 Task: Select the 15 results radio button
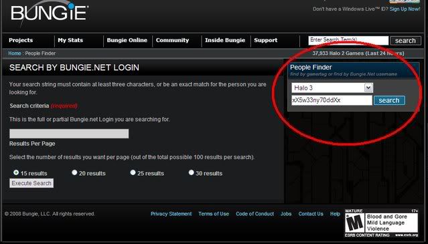pos(16,172)
